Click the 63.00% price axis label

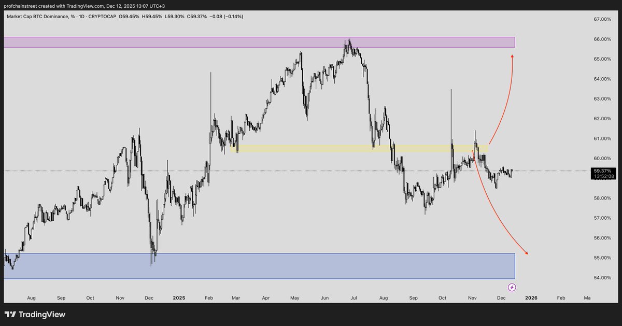pyautogui.click(x=602, y=98)
